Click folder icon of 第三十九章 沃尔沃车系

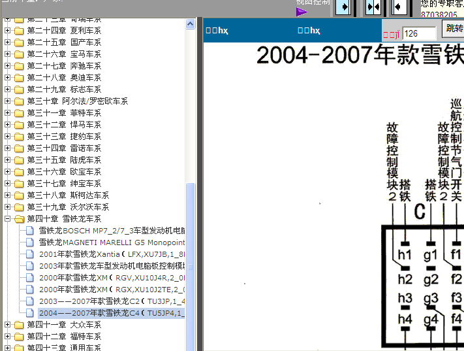click(x=19, y=207)
